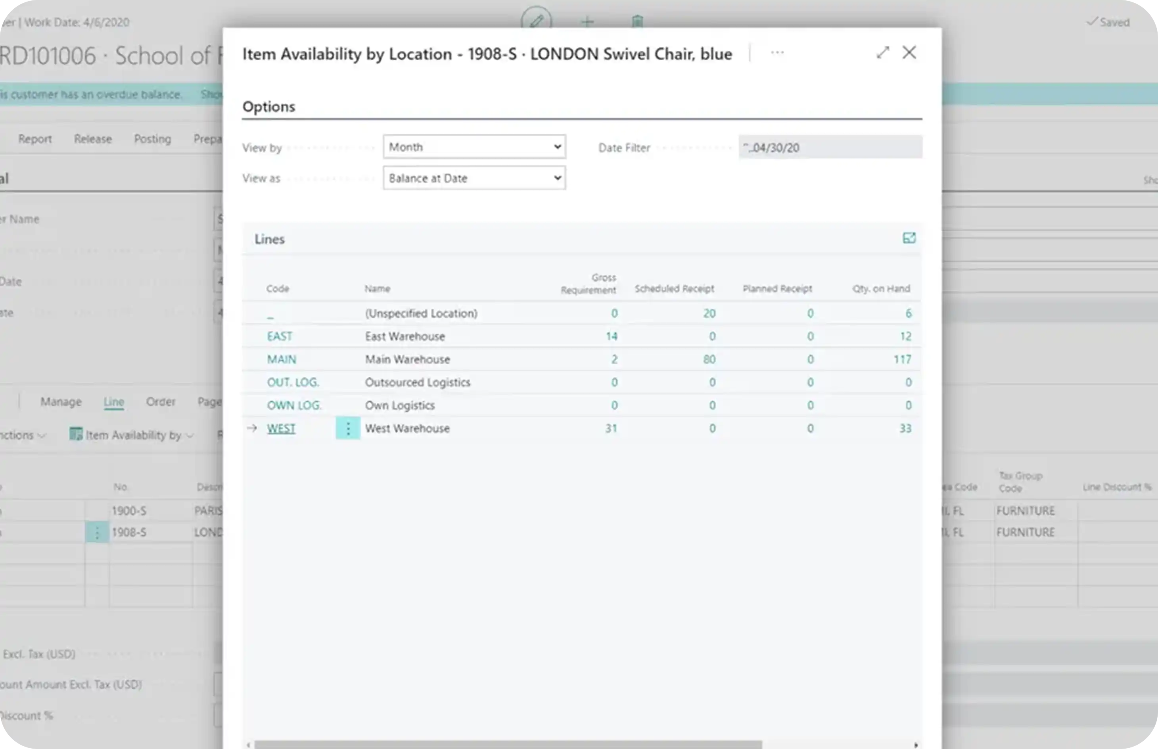Image resolution: width=1158 pixels, height=749 pixels.
Task: Open the Lines section in separate window icon
Action: click(909, 238)
